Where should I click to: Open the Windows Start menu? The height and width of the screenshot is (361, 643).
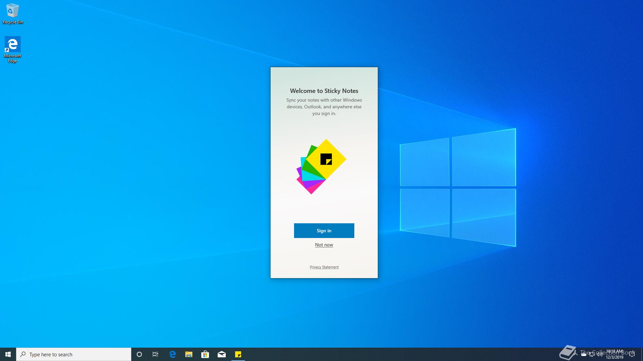tap(8, 354)
